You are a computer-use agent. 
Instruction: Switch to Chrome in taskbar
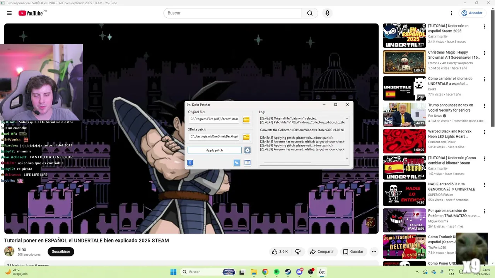pyautogui.click(x=265, y=272)
